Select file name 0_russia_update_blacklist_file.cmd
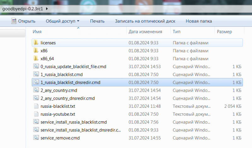This screenshot has width=252, height=148. coord(73,67)
